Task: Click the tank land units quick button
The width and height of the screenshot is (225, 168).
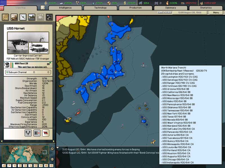Action: click(14, 17)
